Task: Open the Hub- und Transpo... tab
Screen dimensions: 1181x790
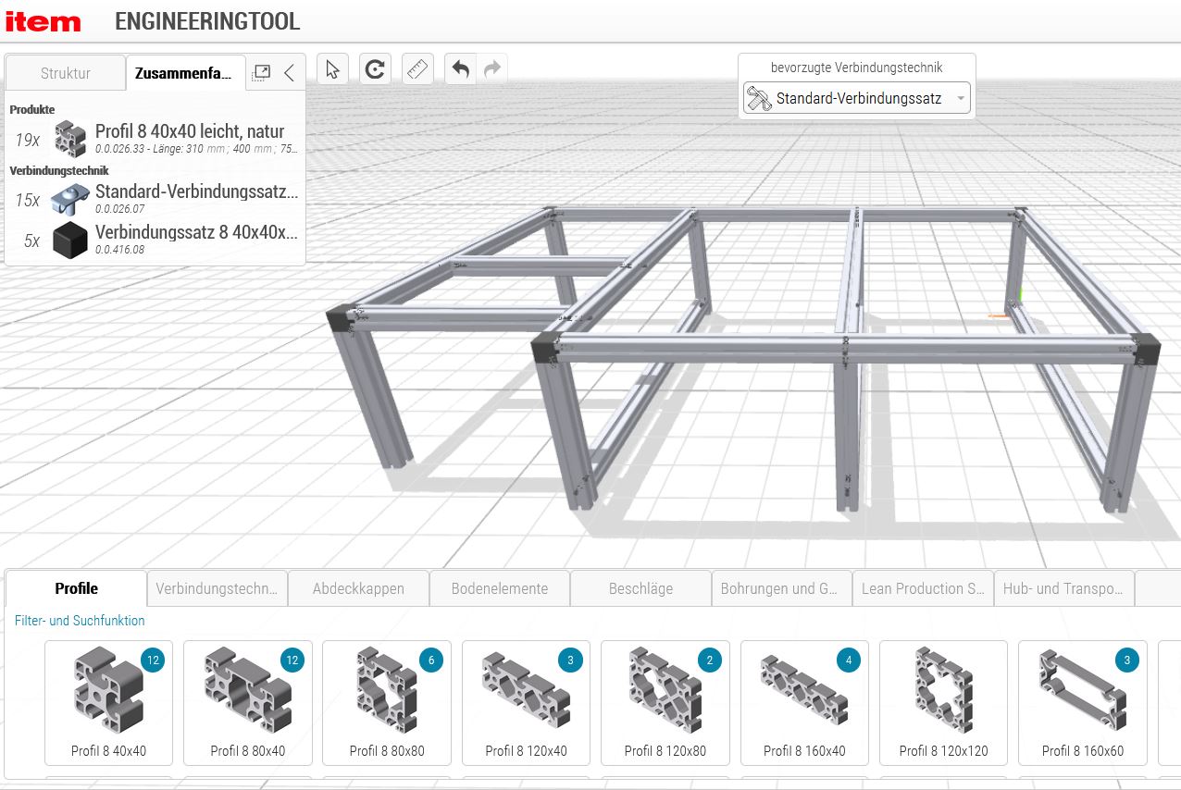Action: coord(1063,588)
